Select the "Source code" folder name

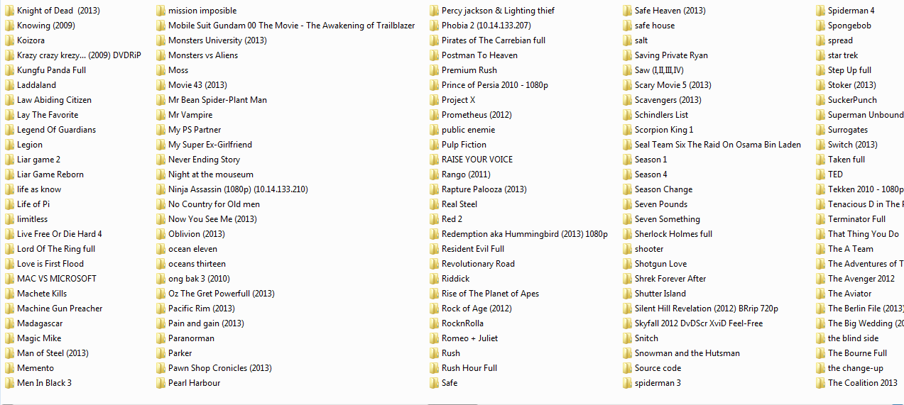click(658, 368)
